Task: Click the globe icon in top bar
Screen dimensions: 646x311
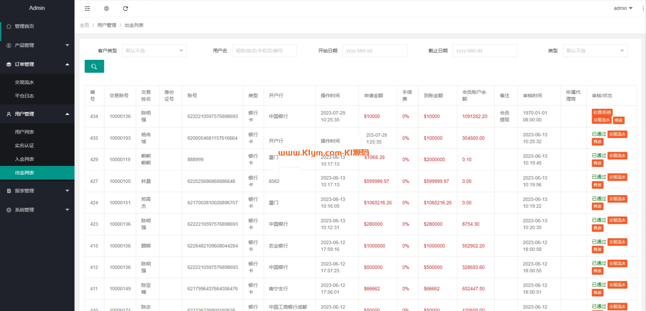Action: coord(106,8)
